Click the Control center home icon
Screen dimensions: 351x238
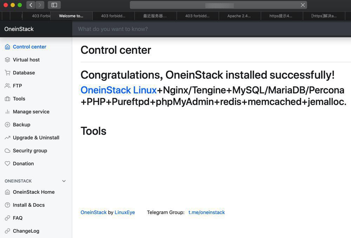(x=7, y=47)
